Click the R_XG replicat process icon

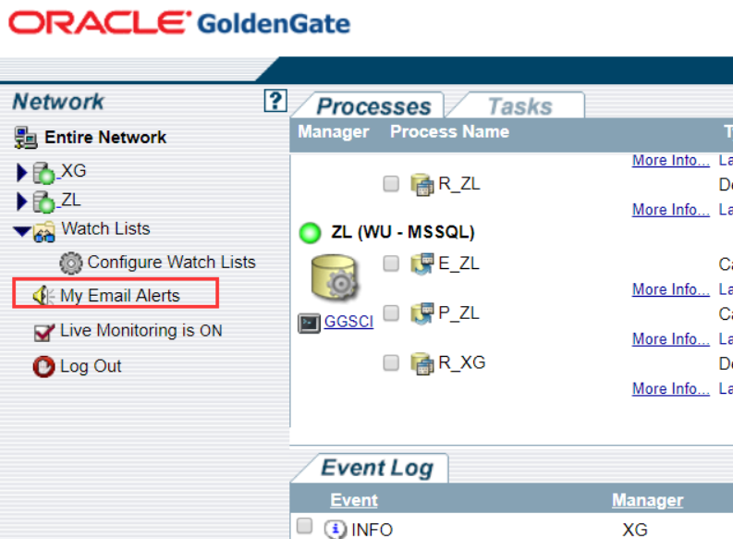(x=422, y=363)
